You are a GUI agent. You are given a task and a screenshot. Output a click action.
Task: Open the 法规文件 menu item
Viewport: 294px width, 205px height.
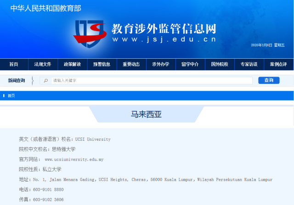click(x=43, y=64)
